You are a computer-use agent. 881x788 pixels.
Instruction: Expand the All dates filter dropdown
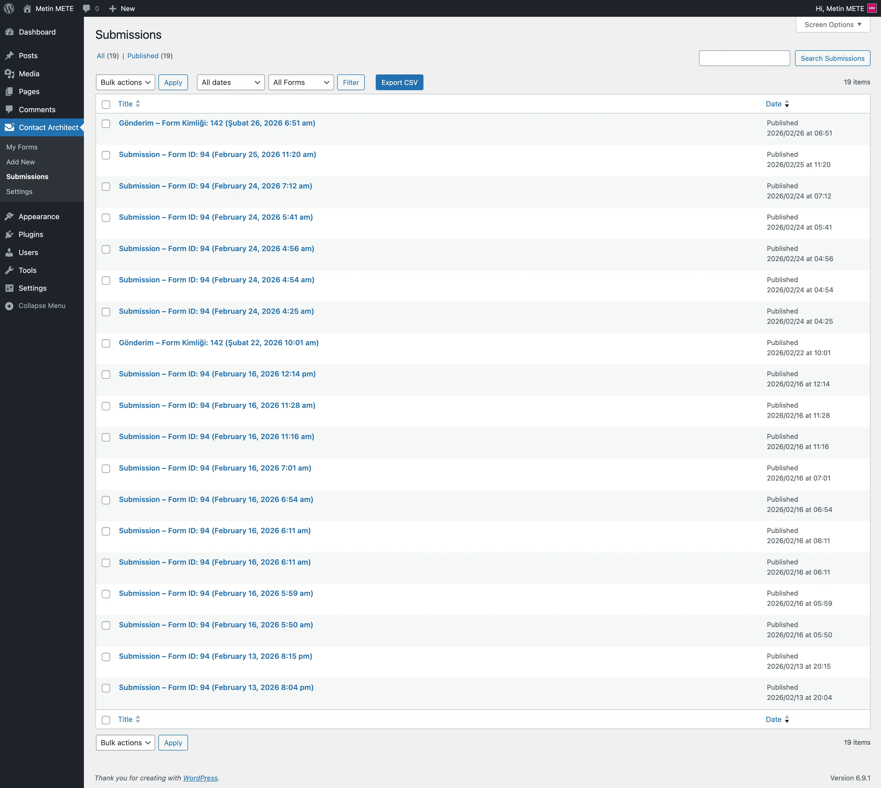[x=230, y=82]
